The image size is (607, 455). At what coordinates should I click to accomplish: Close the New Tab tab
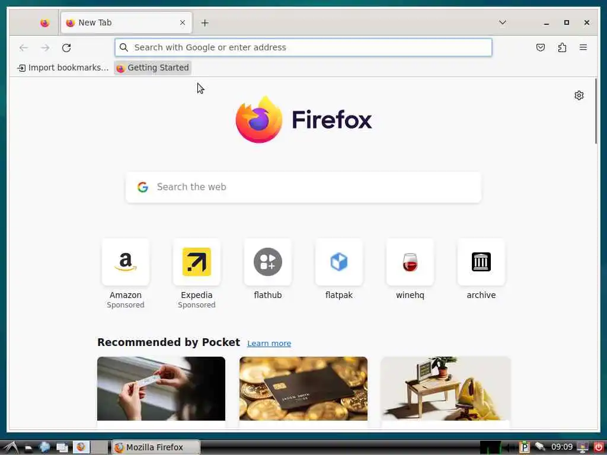pos(183,23)
